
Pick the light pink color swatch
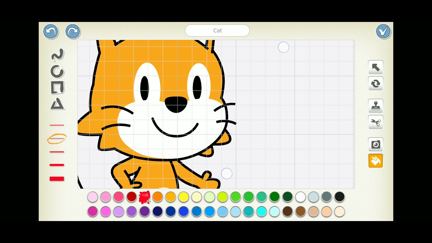[x=92, y=197]
